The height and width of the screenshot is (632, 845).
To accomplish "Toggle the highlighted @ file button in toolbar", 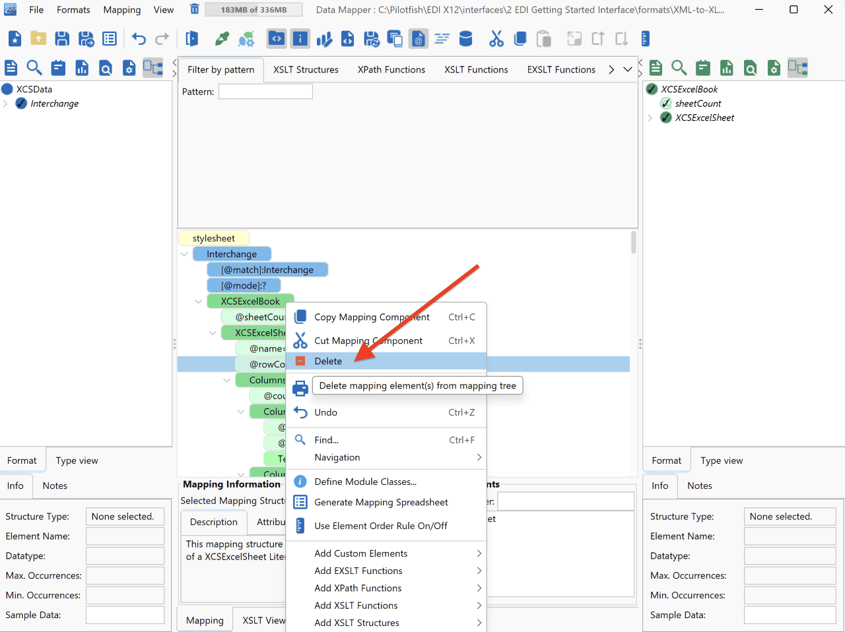I will tap(419, 39).
